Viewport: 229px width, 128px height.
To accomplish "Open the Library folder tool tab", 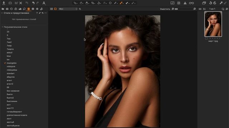I will point(3,9).
